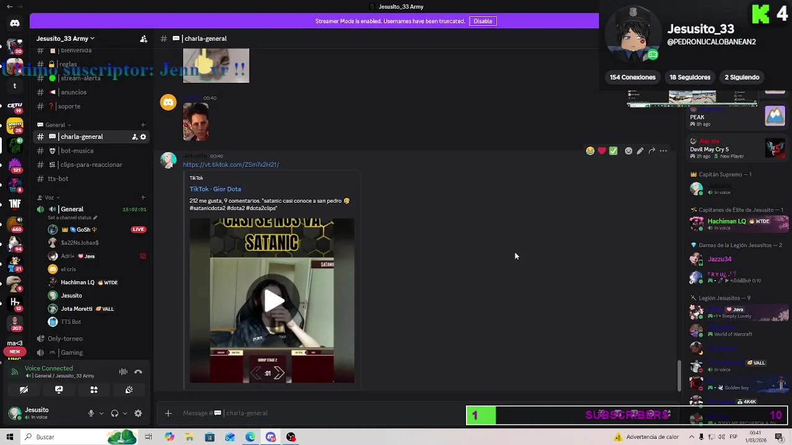Deafen headphones in user panel
This screenshot has width=792, height=445.
coord(114,413)
